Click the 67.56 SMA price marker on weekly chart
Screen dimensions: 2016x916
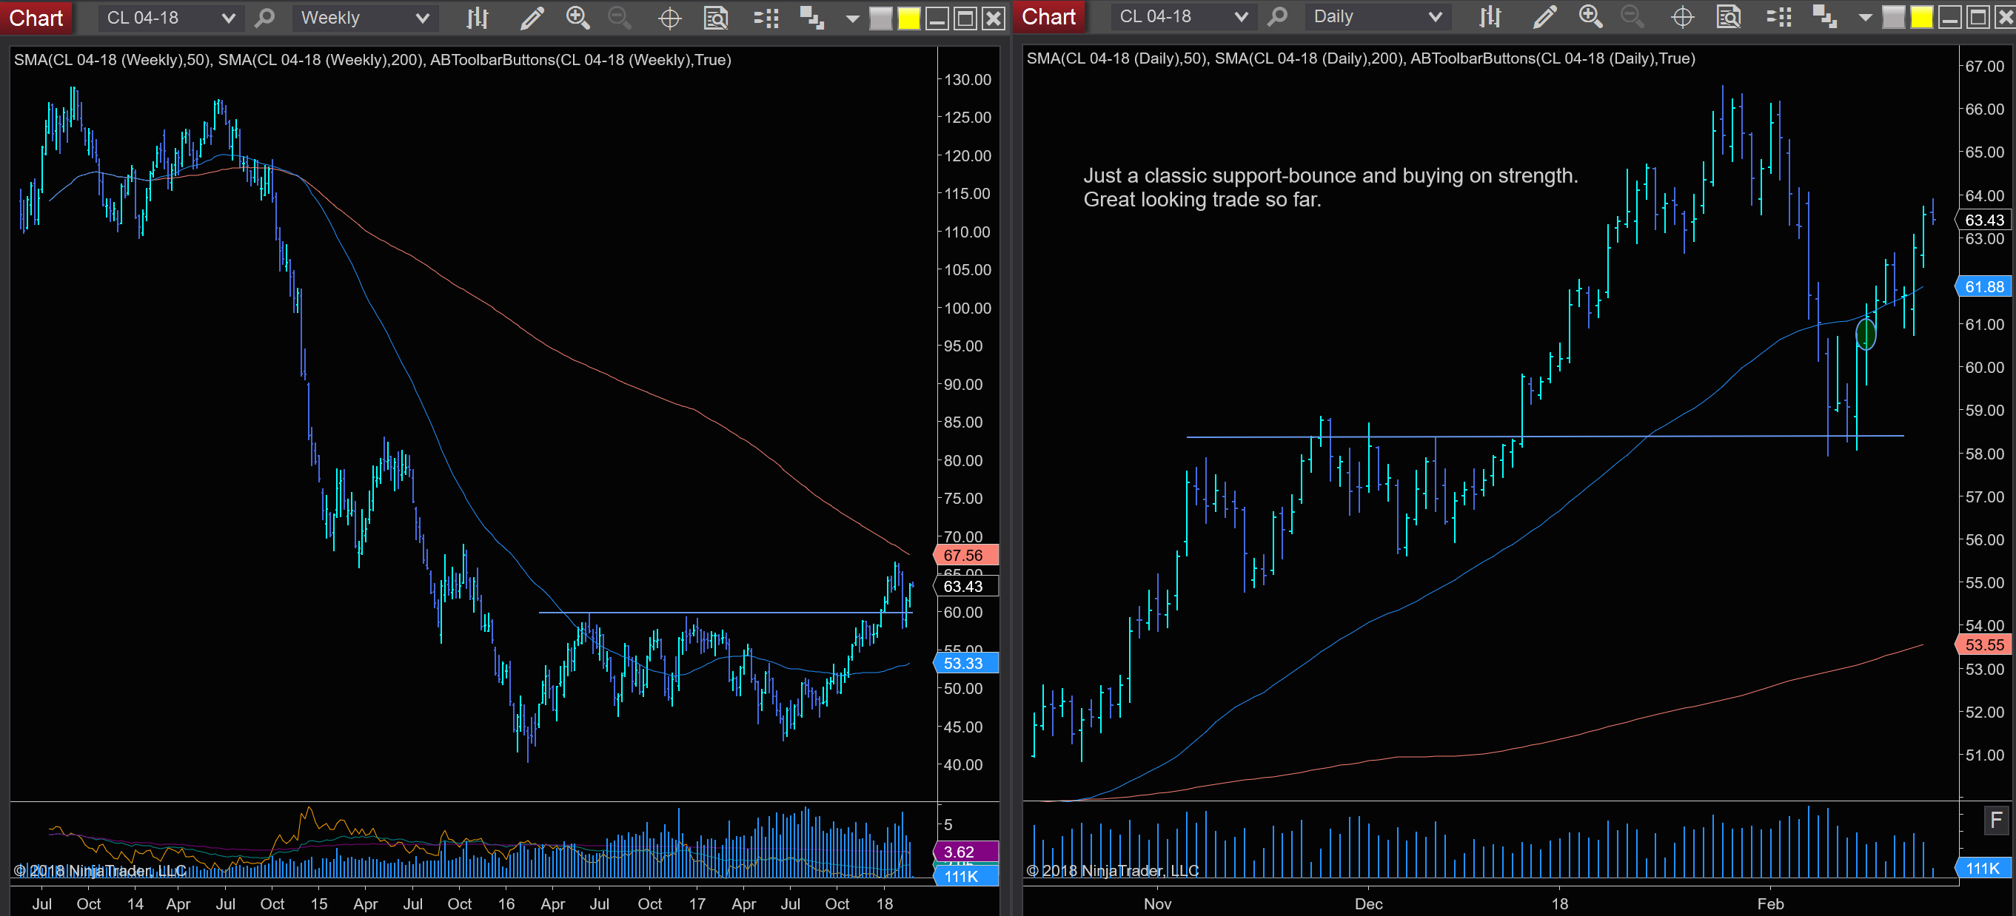click(965, 555)
